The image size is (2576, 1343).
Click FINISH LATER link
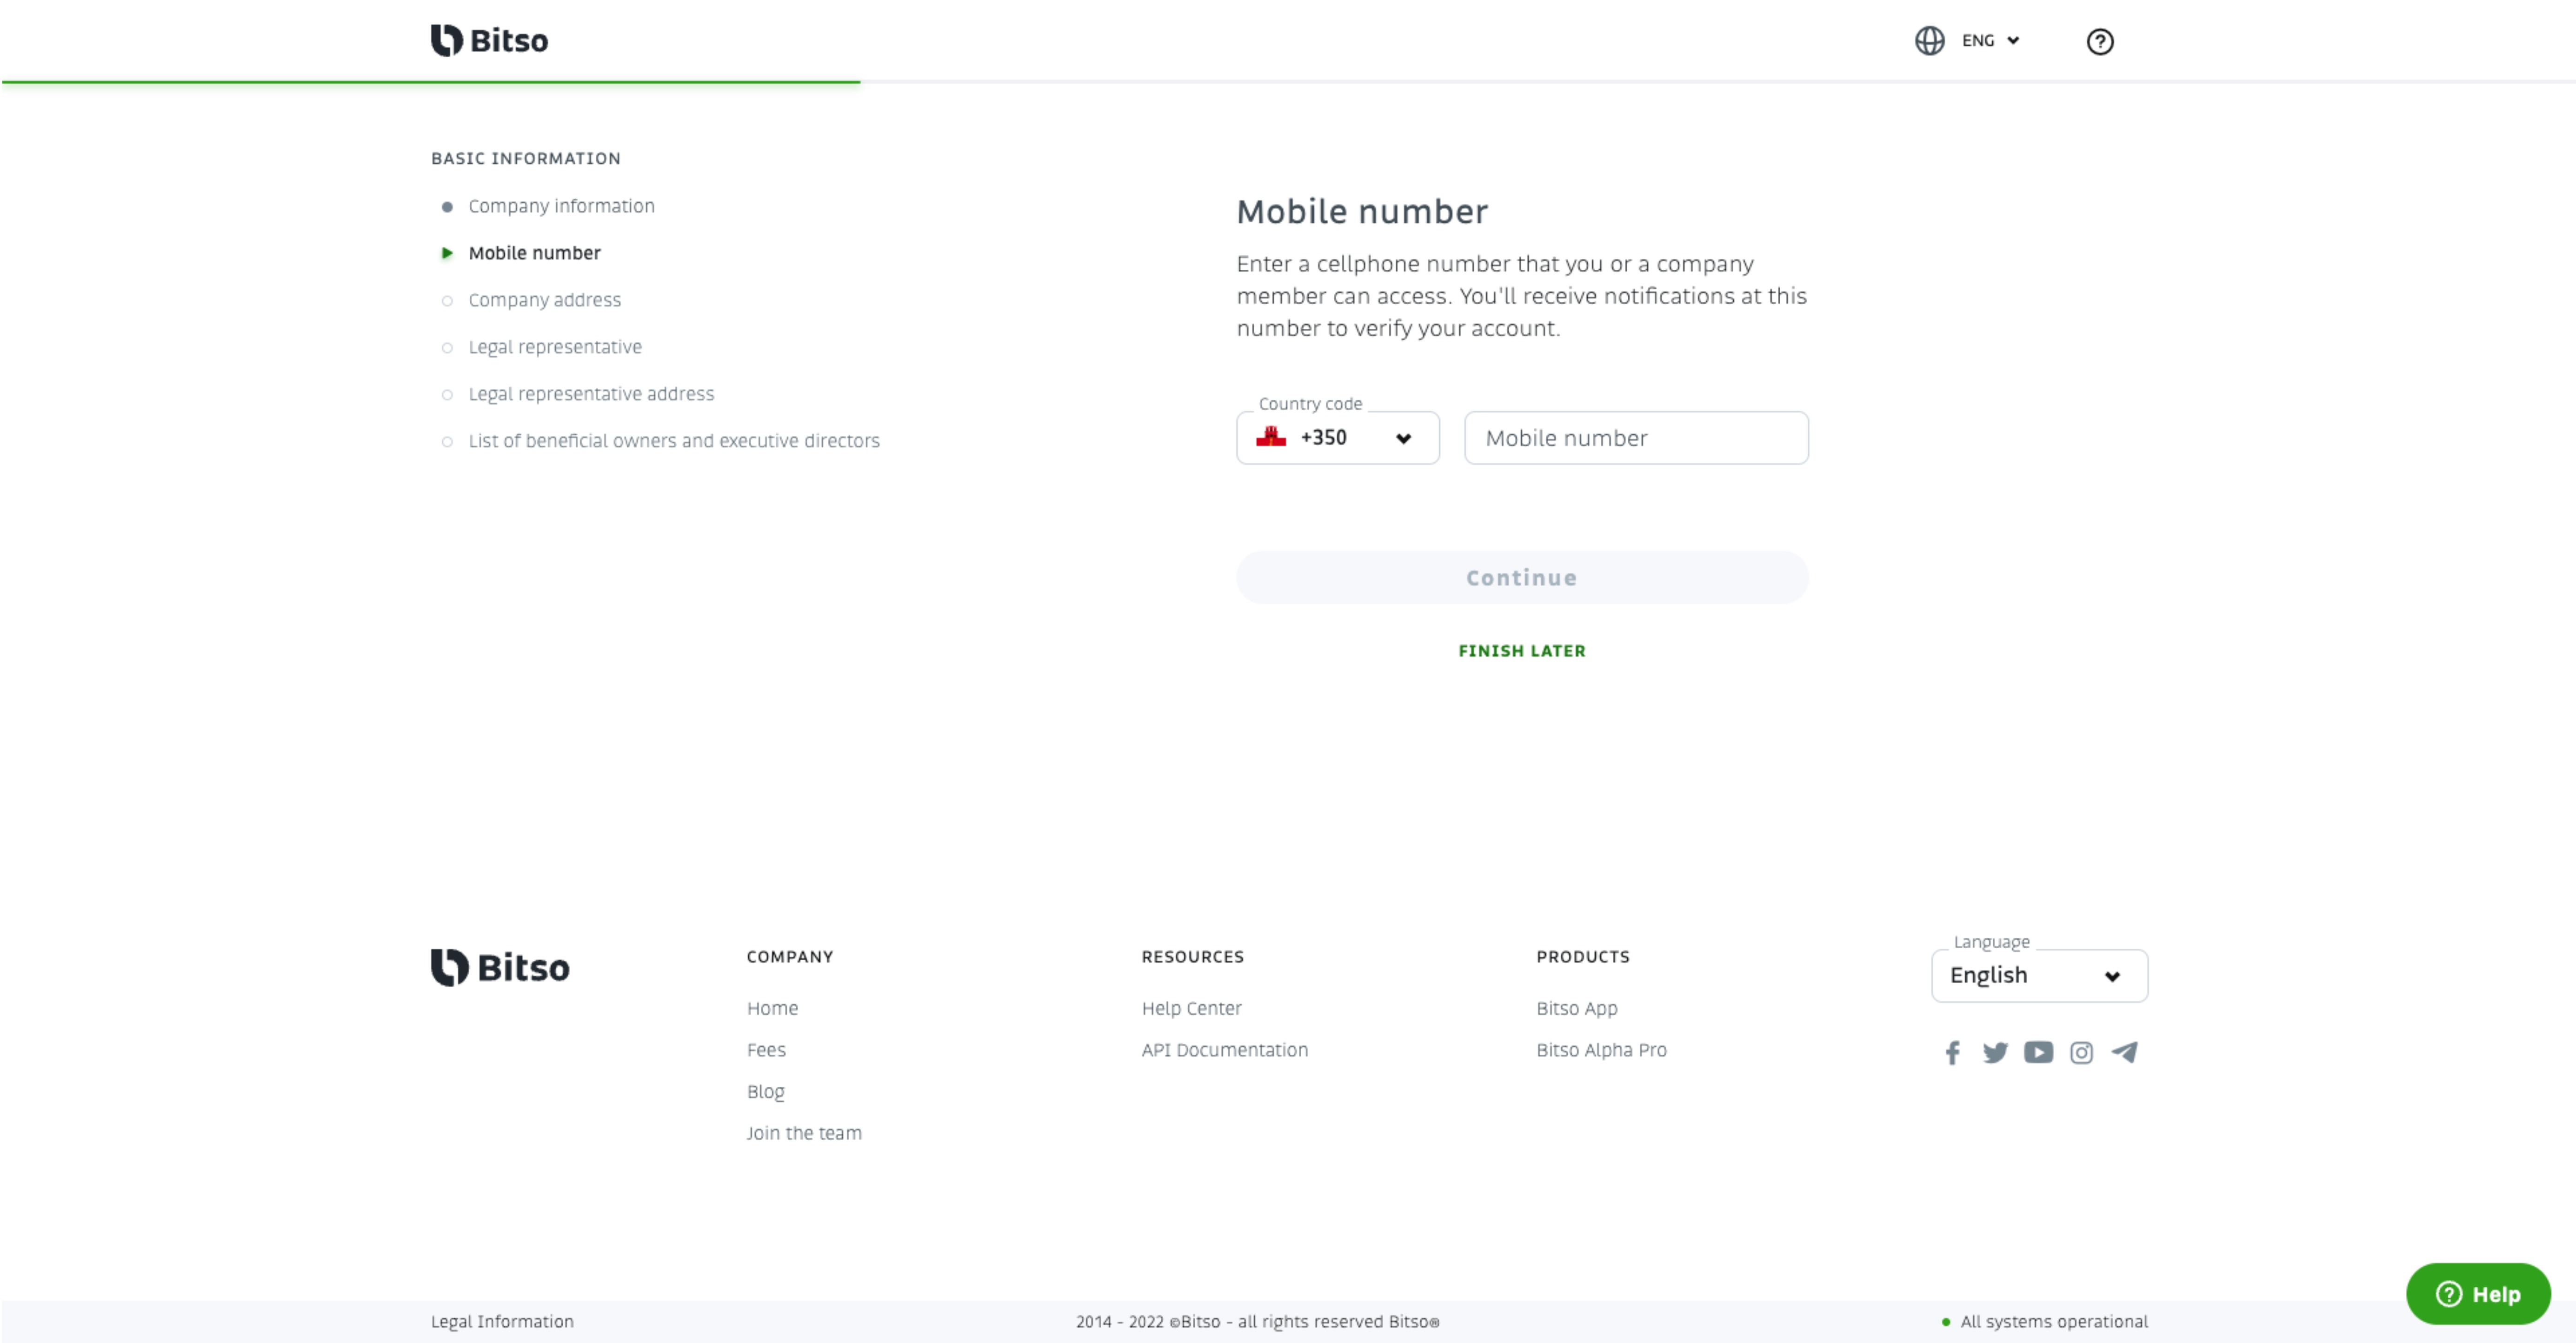[1521, 651]
